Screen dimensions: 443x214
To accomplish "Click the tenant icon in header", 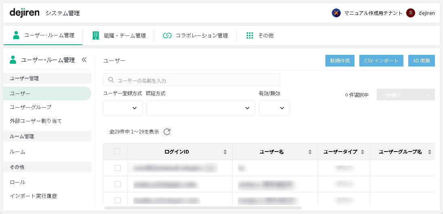I will (336, 13).
